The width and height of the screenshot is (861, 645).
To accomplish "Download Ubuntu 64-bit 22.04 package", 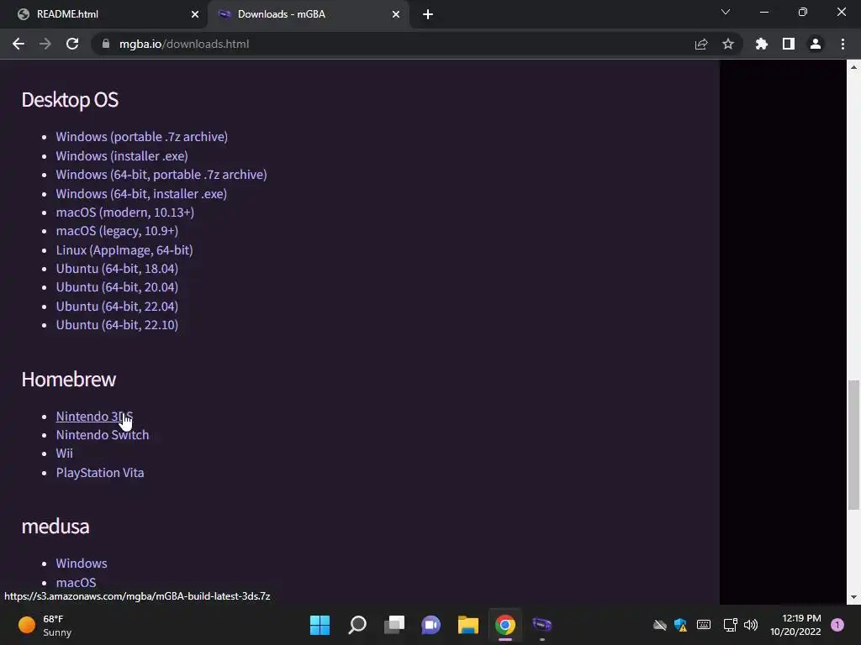I will coord(117,307).
